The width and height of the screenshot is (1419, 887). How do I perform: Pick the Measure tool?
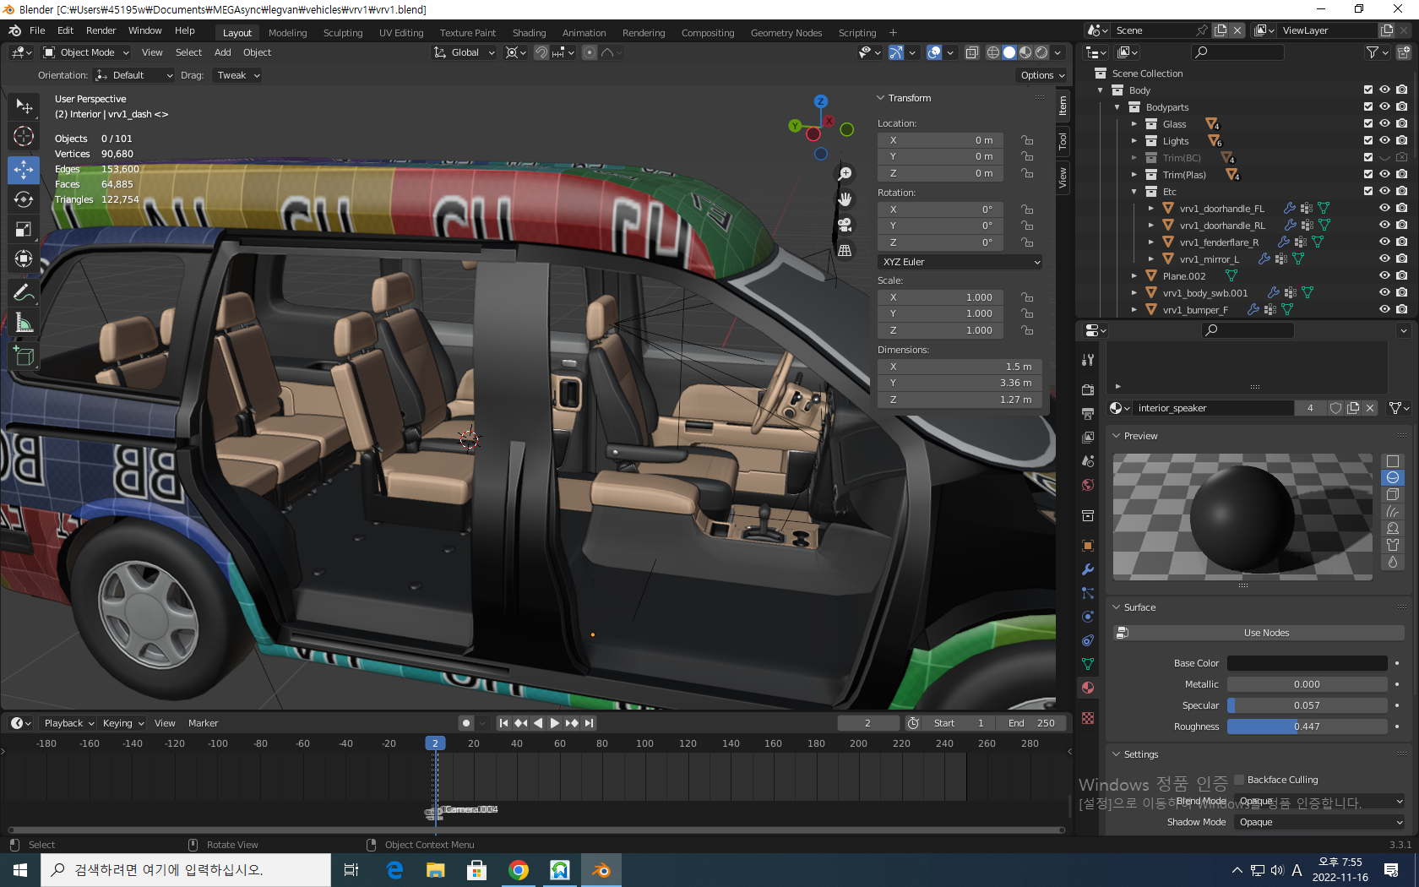(24, 324)
